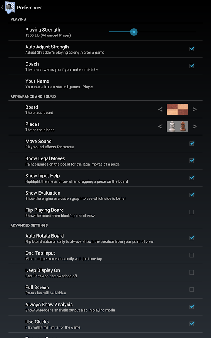Tap the wooden board preview thumbnail
Screen dimensions: 211x338
point(177,109)
